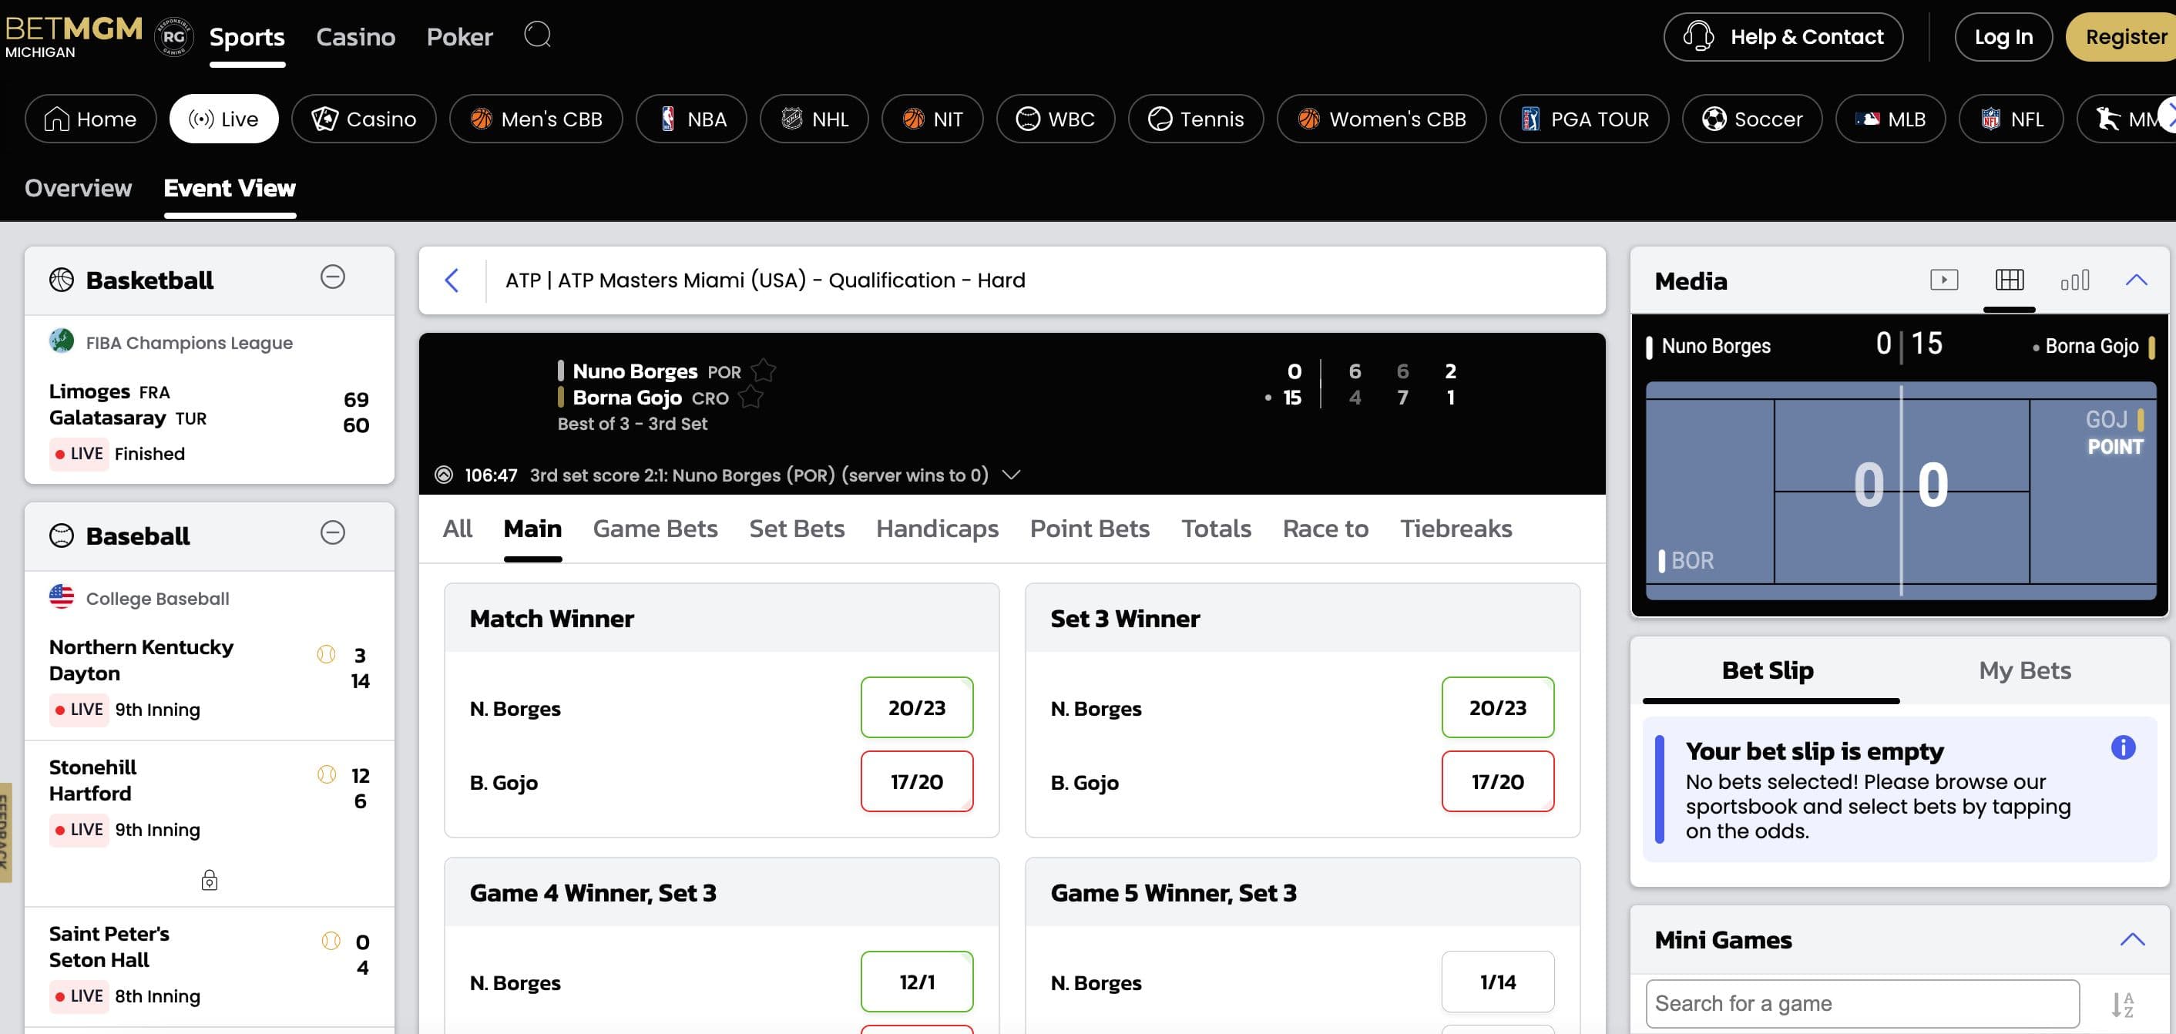Select N. Borges Match Winner odds 20/23
2176x1034 pixels.
(x=916, y=708)
